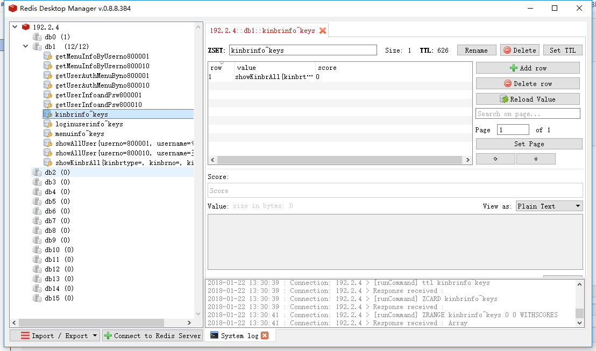The image size is (596, 351).
Task: Select key icon of getUserAuthMenuByno800010
Action: [x=48, y=85]
